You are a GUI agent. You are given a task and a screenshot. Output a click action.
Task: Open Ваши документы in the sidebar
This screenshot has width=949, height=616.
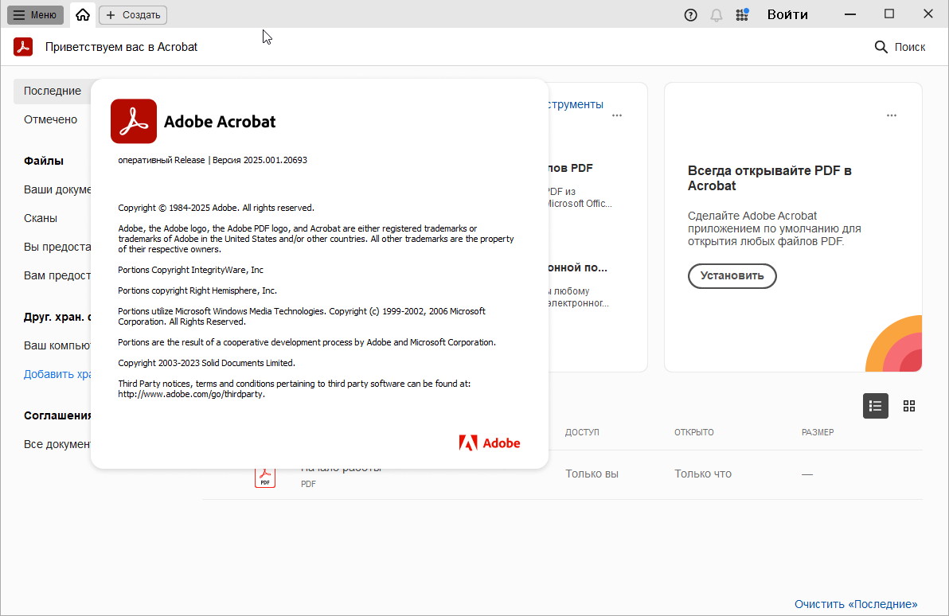57,189
